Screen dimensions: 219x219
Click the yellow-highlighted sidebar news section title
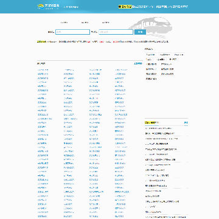click(x=151, y=123)
